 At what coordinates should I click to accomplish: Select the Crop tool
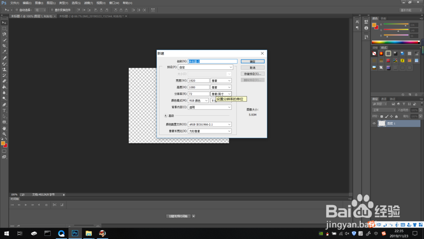click(4, 46)
